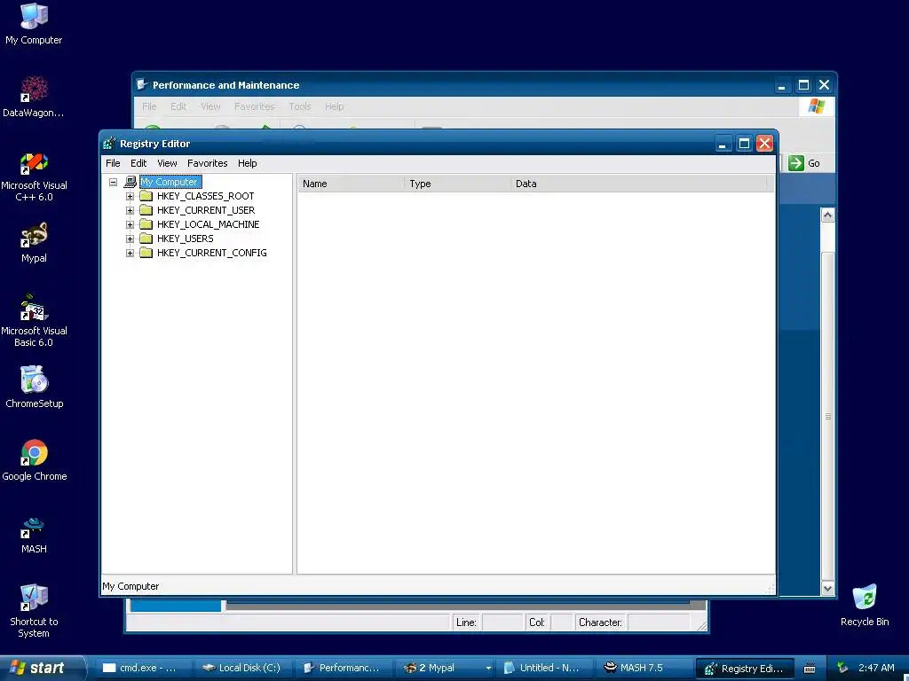909x681 pixels.
Task: Expand the HKEY_USERS key
Action: [x=130, y=239]
